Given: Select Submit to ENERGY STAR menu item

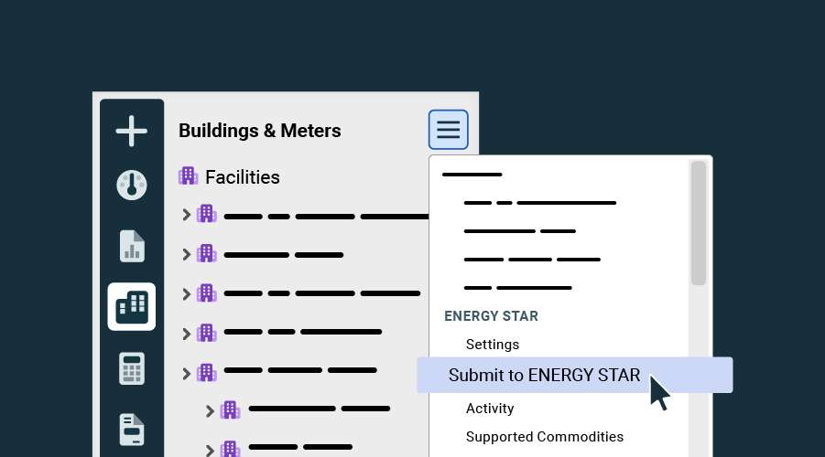Looking at the screenshot, I should pyautogui.click(x=544, y=376).
